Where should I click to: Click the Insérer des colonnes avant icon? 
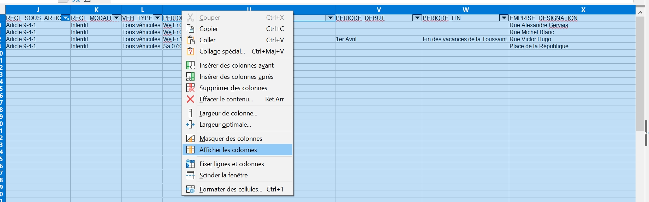(190, 65)
